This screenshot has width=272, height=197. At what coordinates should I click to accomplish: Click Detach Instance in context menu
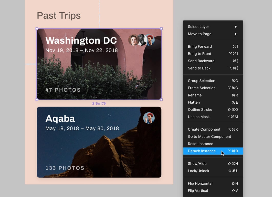[x=202, y=151]
